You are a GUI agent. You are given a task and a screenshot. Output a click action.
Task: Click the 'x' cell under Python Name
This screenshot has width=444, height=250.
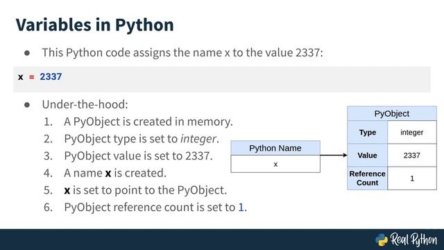point(275,164)
